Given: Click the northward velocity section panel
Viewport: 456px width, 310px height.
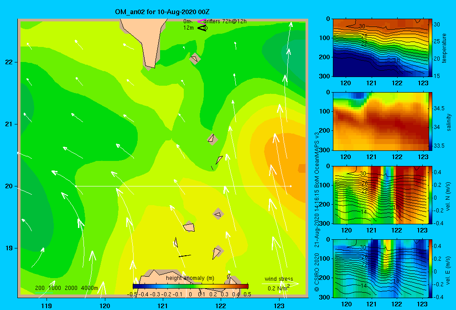Looking at the screenshot, I should click(380, 195).
